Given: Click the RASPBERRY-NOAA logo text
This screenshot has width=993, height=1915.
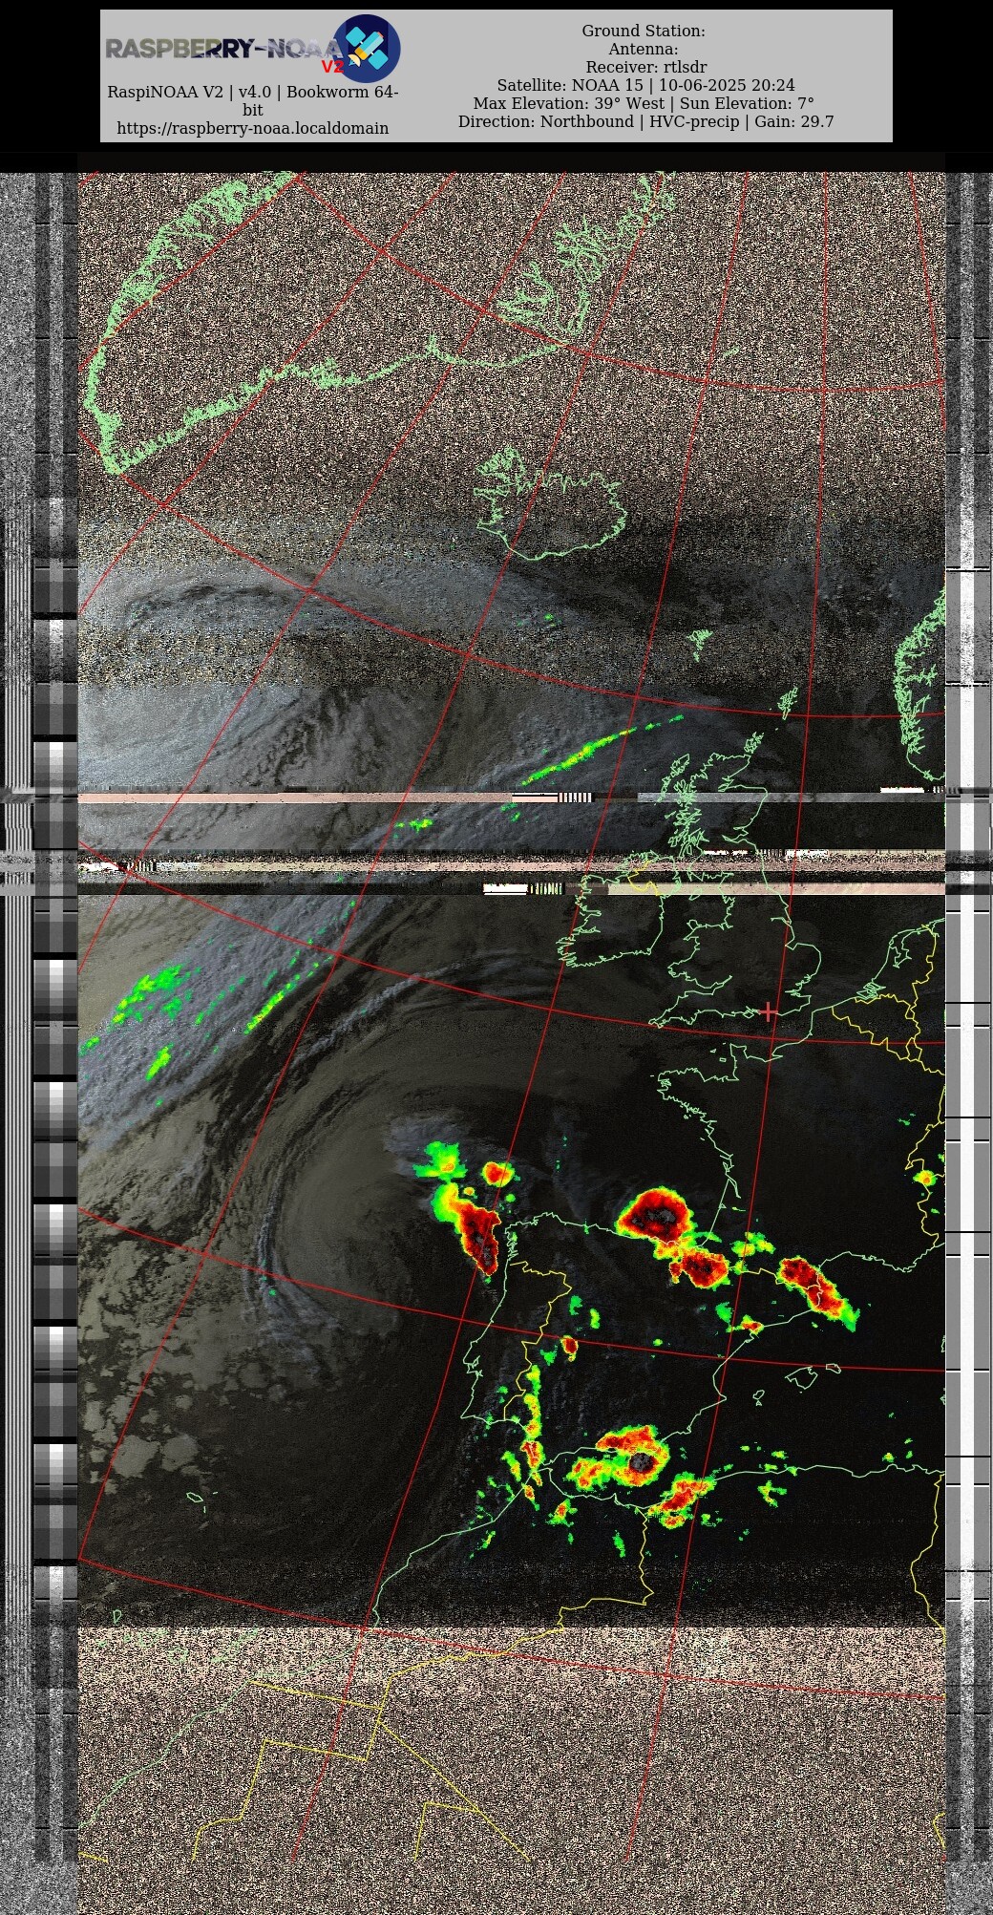Looking at the screenshot, I should pyautogui.click(x=222, y=49).
